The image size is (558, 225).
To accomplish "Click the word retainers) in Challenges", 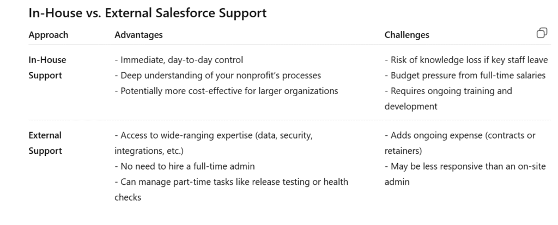I will point(403,151).
